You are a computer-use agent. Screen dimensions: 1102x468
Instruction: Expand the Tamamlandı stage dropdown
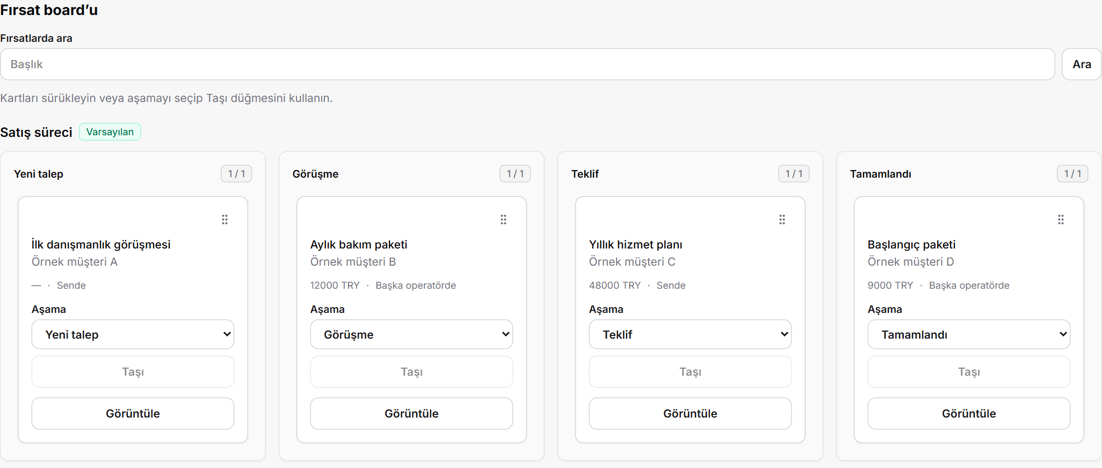coord(969,334)
